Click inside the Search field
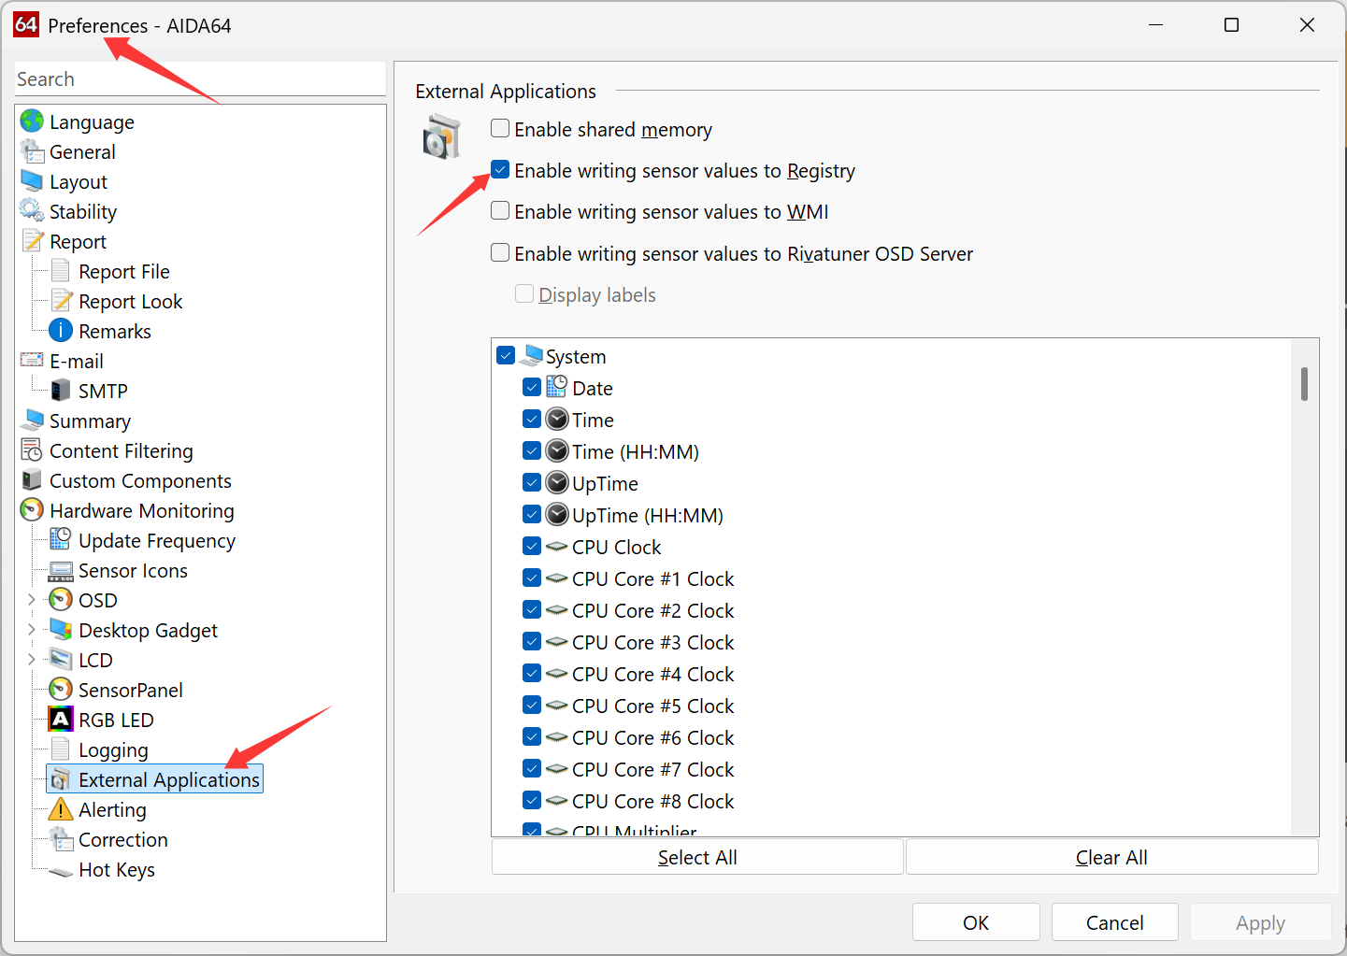This screenshot has height=956, width=1347. pyautogui.click(x=200, y=79)
